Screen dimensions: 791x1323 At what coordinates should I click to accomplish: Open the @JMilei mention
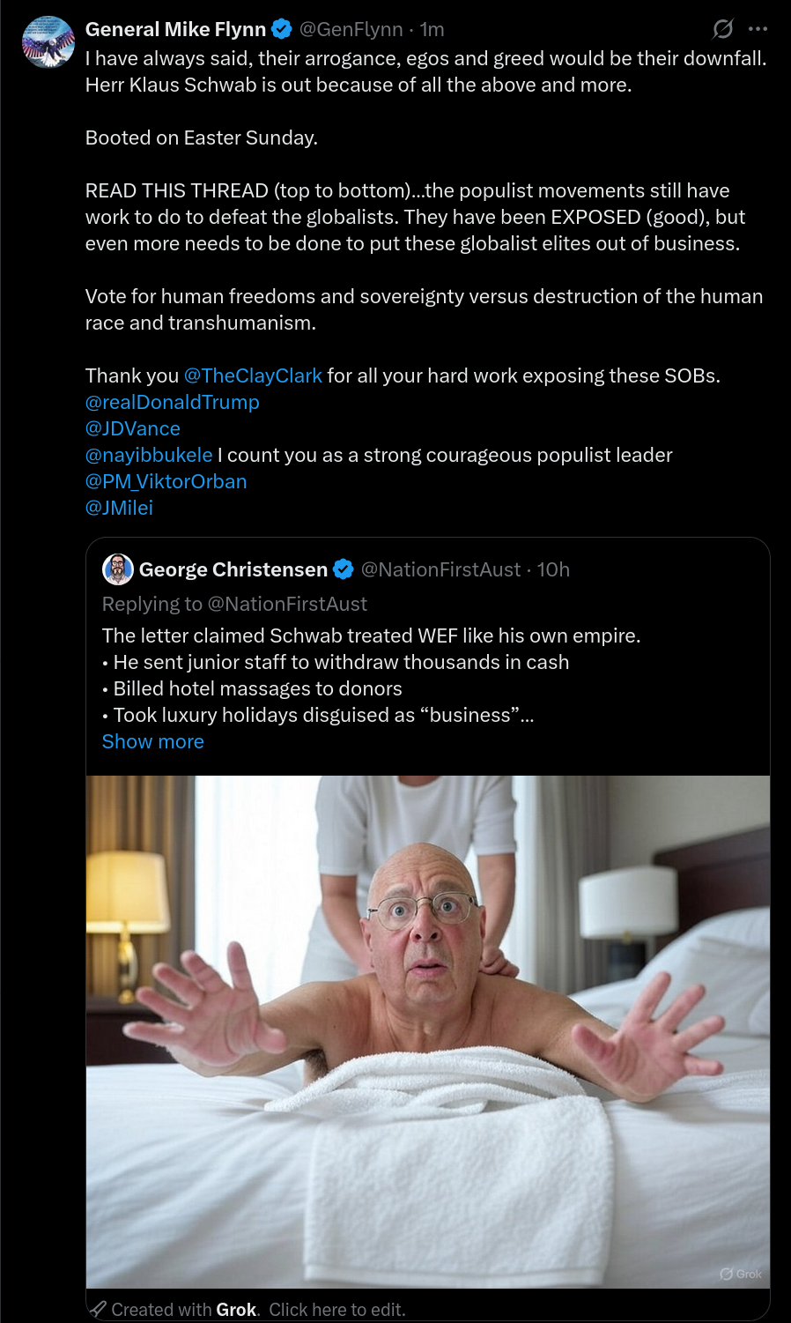(120, 508)
